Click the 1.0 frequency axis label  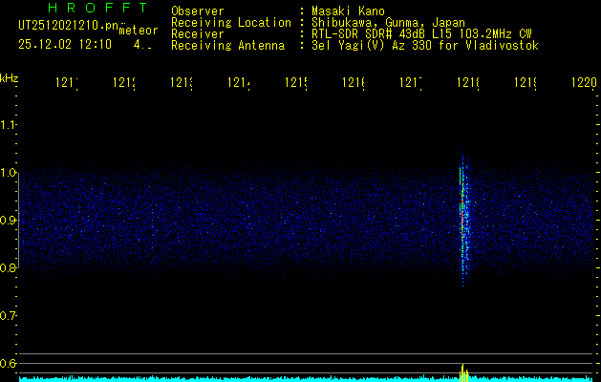(8, 173)
